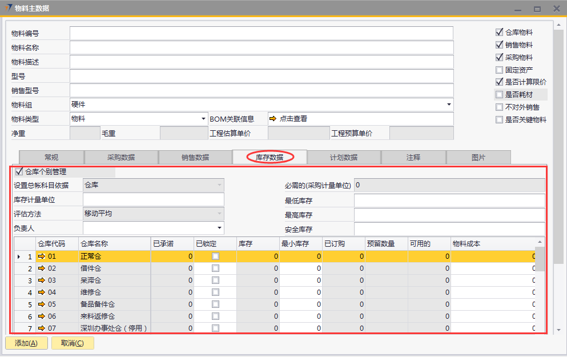Tick the 已锁定 checkbox for 正常仓 row

[215, 256]
